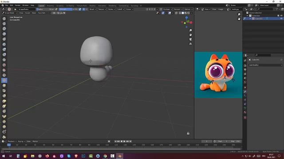Select the Crease brush tool
The height and width of the screenshot is (159, 284).
(4, 60)
